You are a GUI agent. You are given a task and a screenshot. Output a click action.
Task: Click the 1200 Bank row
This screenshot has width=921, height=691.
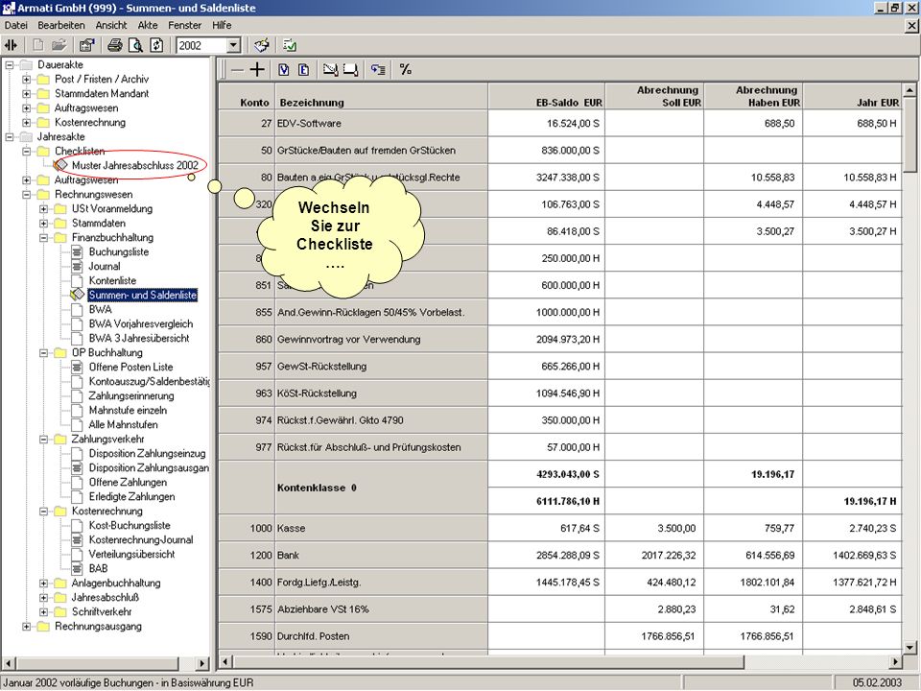coord(559,556)
